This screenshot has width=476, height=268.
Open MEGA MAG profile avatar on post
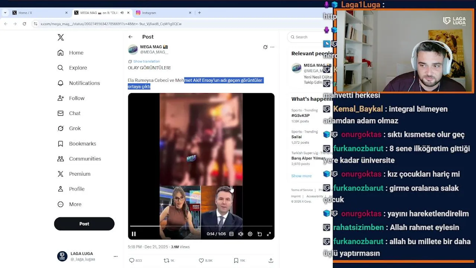[133, 50]
